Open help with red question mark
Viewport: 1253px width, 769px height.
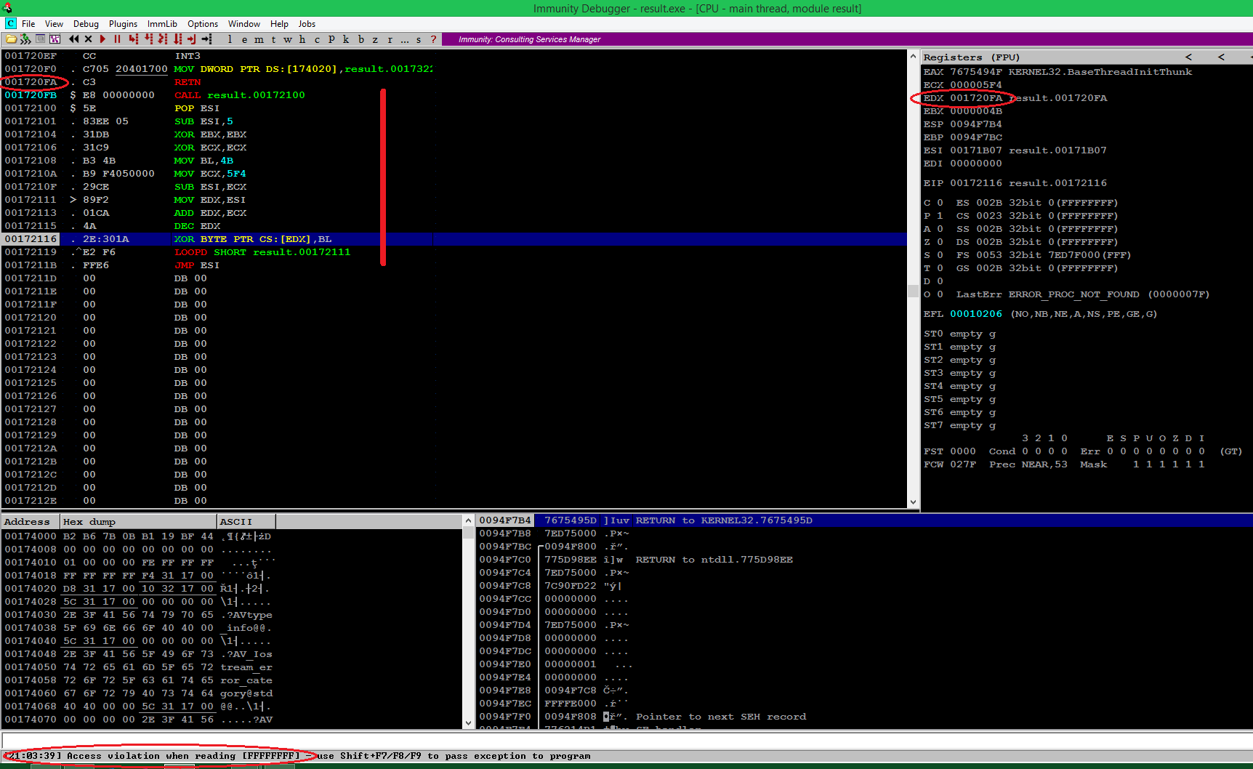(x=434, y=39)
